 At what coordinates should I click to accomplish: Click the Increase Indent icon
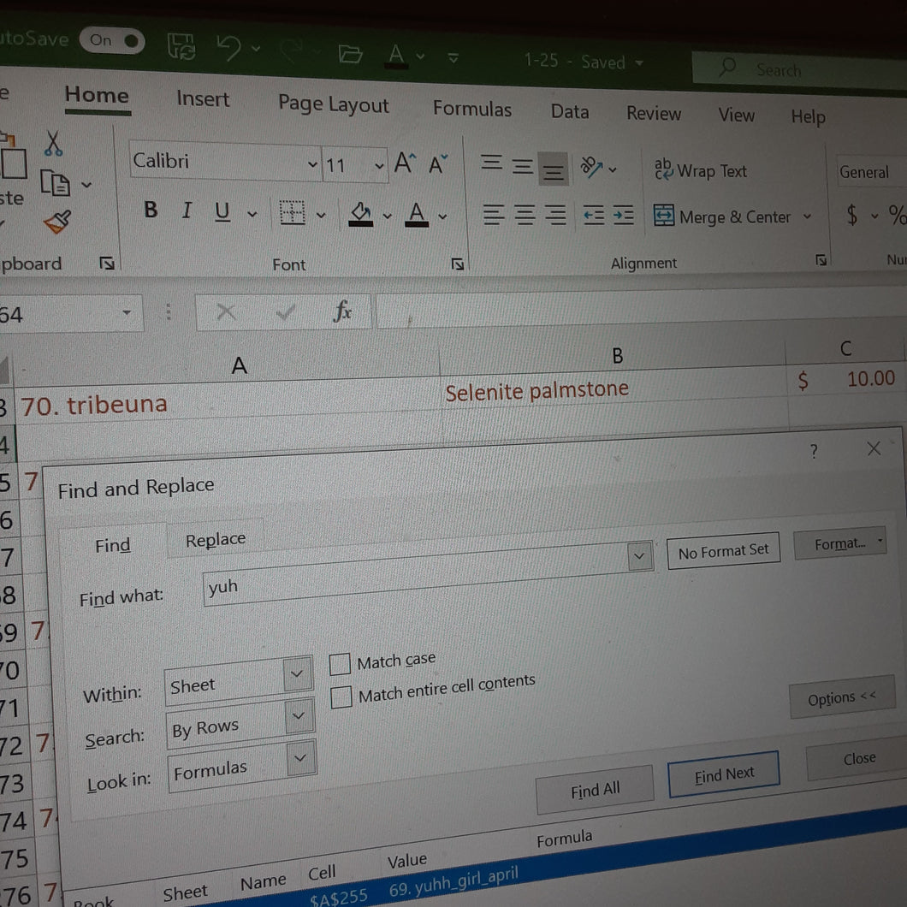click(624, 216)
